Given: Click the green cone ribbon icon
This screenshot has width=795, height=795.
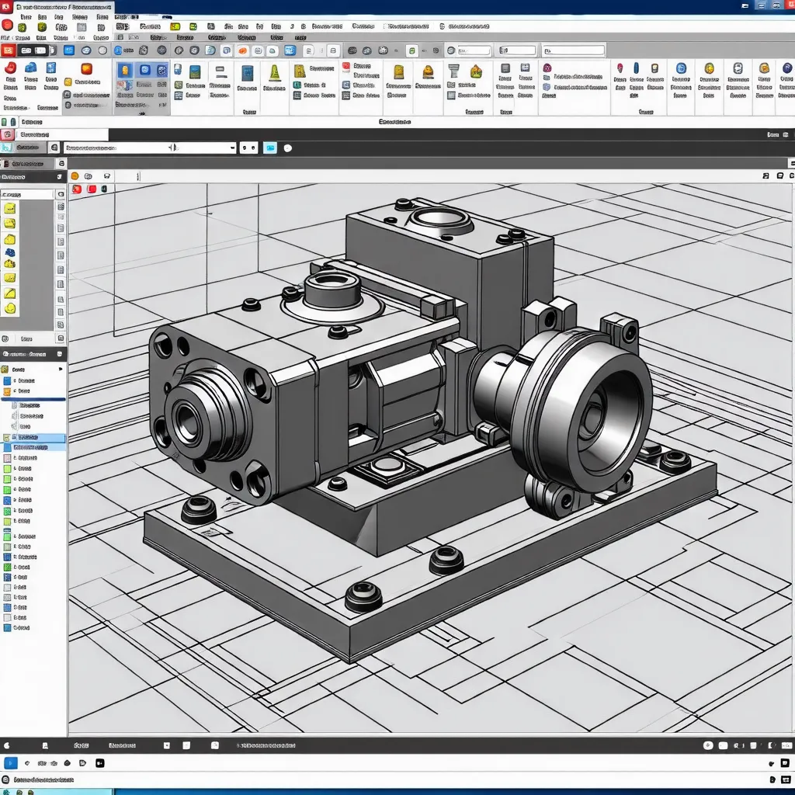Looking at the screenshot, I should pos(274,73).
